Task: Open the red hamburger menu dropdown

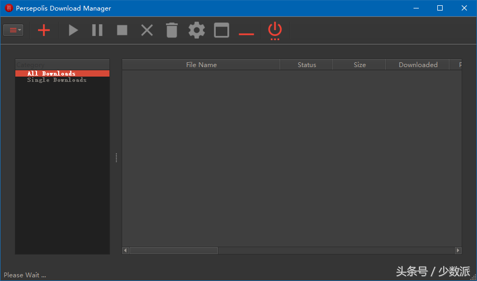Action: [x=13, y=30]
